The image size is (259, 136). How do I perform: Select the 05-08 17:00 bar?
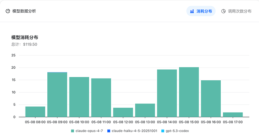click(x=233, y=115)
